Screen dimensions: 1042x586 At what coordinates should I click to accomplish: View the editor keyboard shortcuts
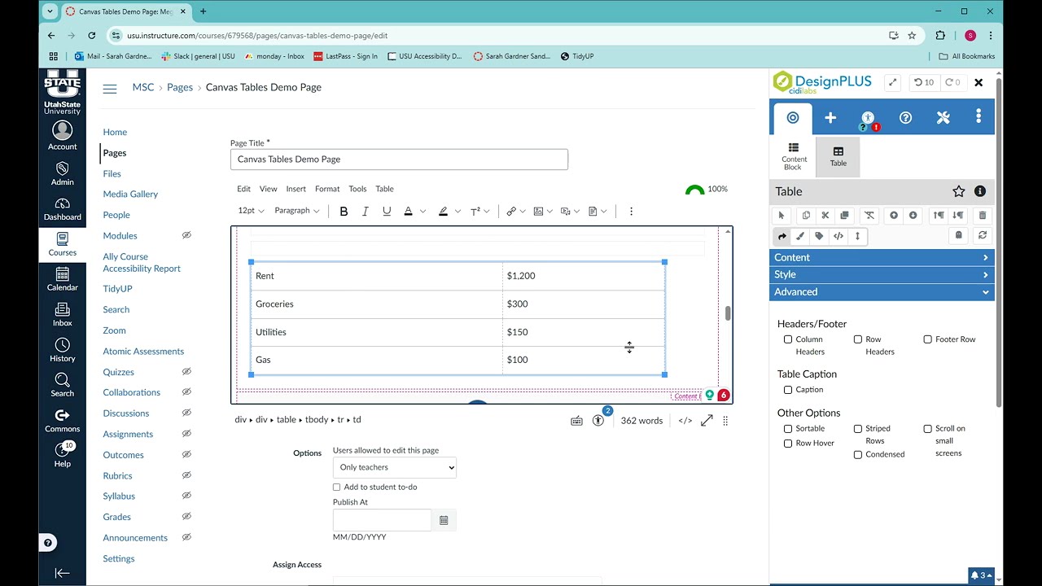pyautogui.click(x=576, y=421)
